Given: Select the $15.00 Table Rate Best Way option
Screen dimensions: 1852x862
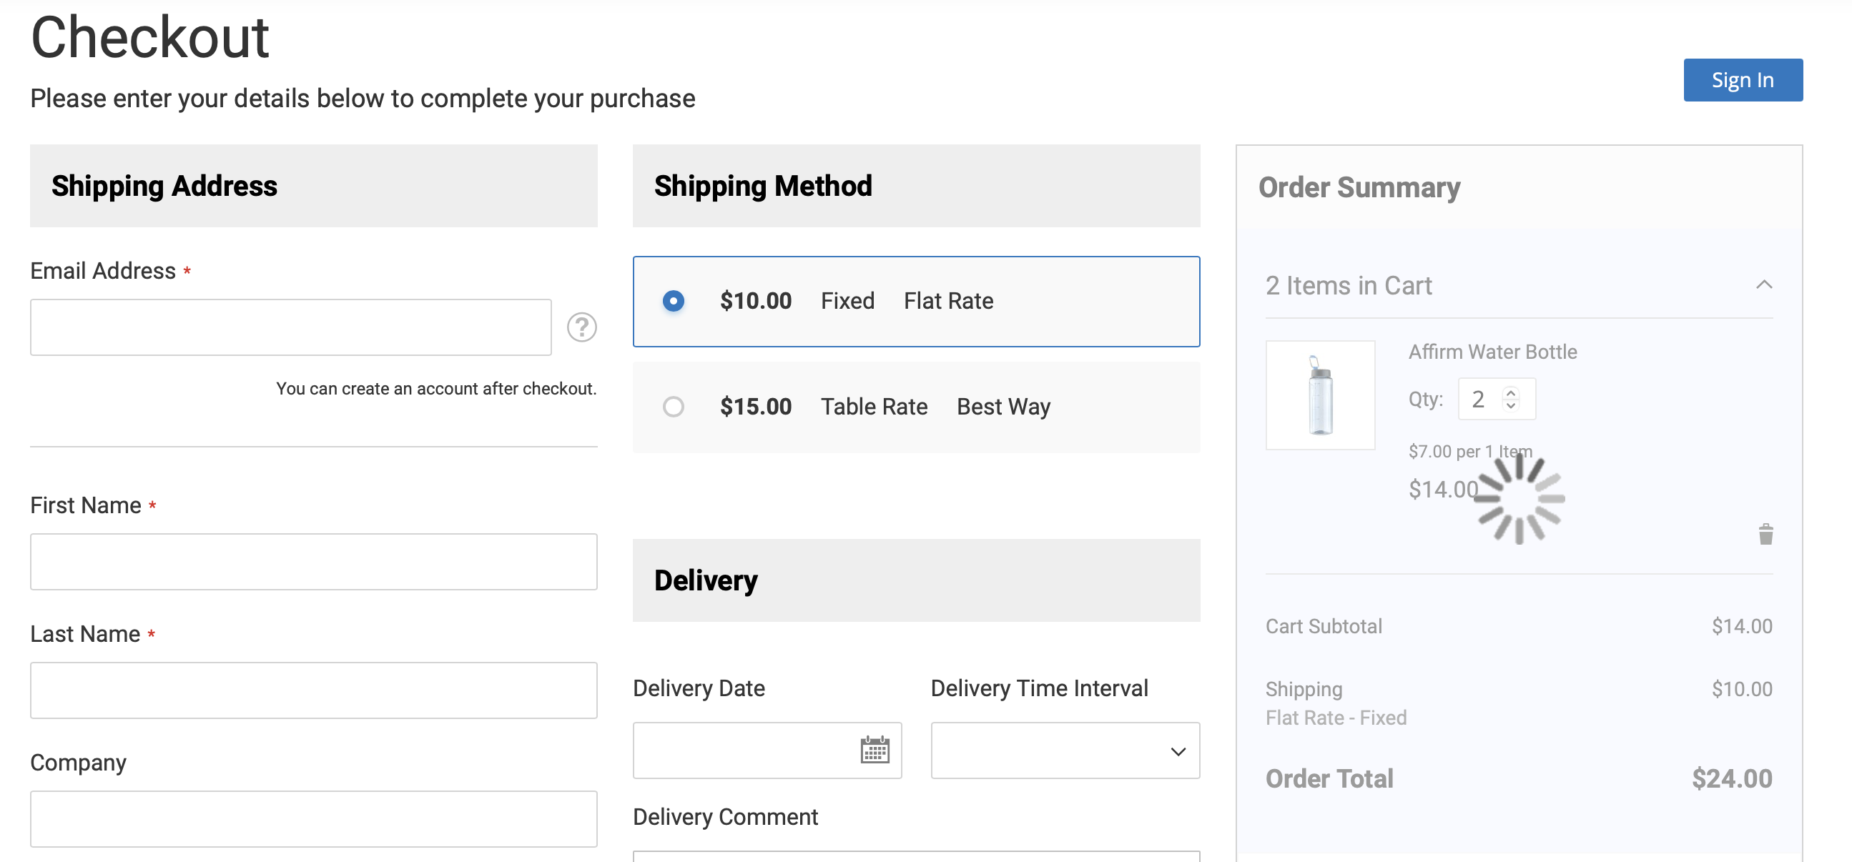Looking at the screenshot, I should pos(916,407).
